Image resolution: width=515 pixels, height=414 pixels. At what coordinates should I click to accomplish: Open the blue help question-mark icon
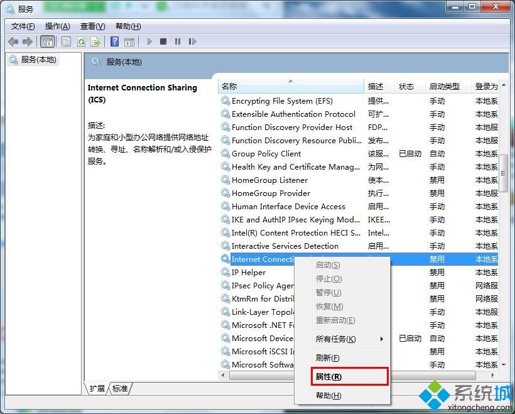pos(115,41)
